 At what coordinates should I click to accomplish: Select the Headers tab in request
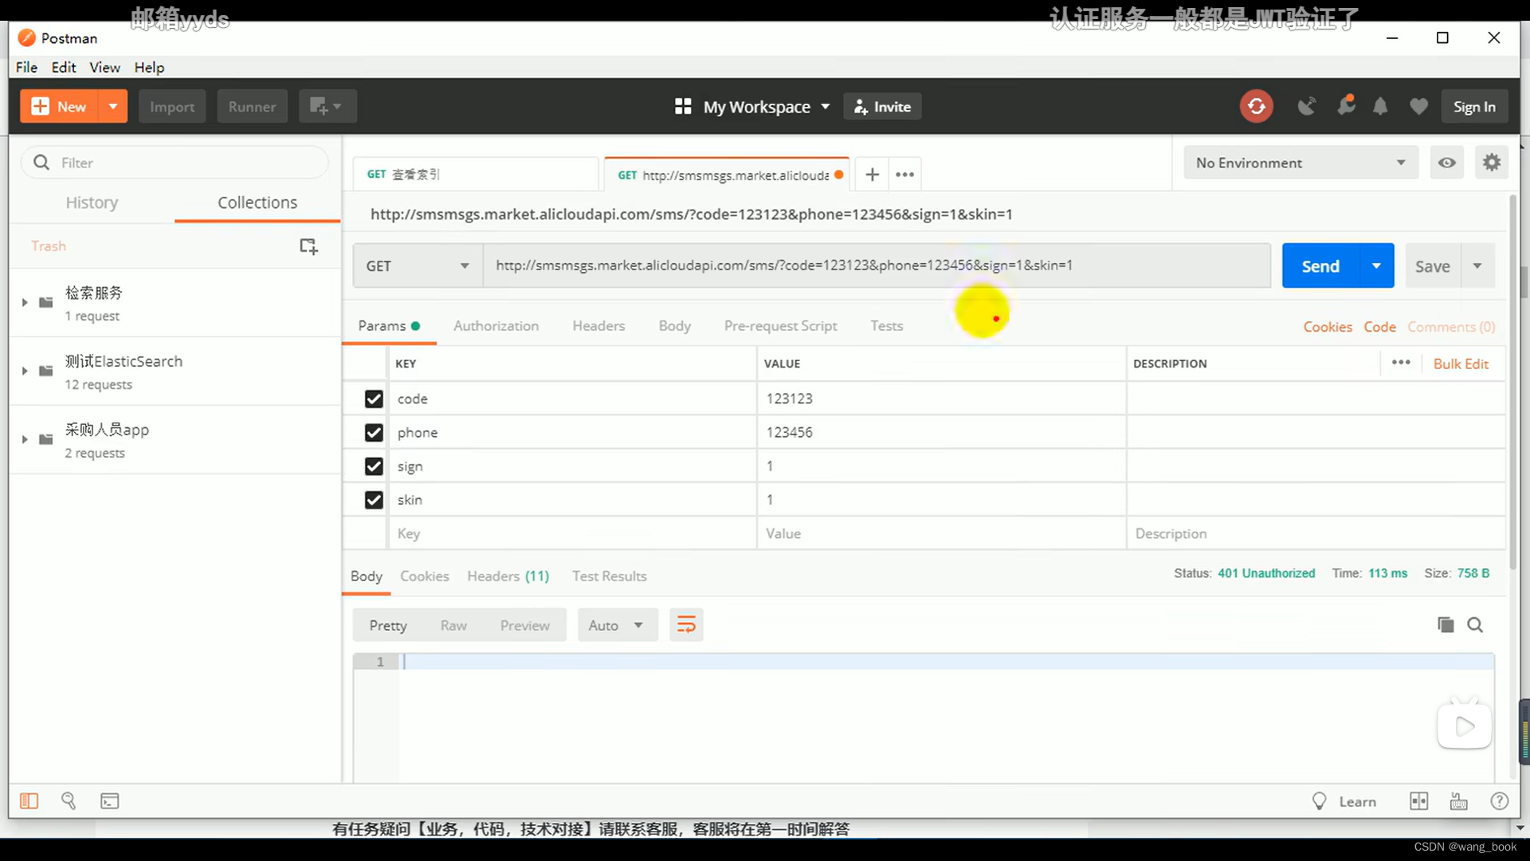(598, 324)
